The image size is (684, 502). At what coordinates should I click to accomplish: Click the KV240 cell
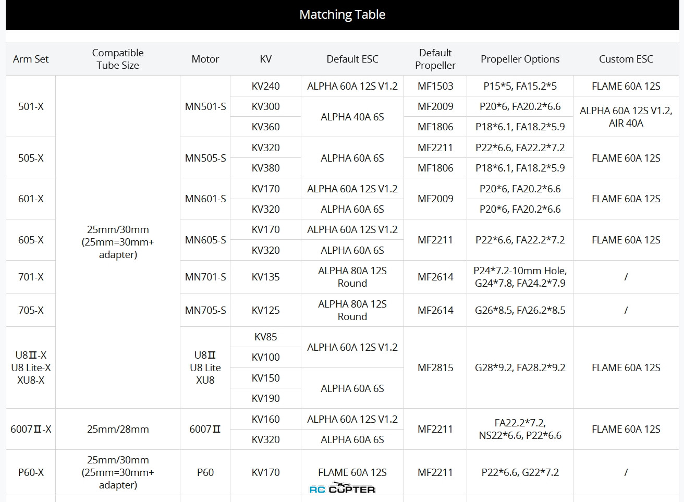(x=265, y=86)
